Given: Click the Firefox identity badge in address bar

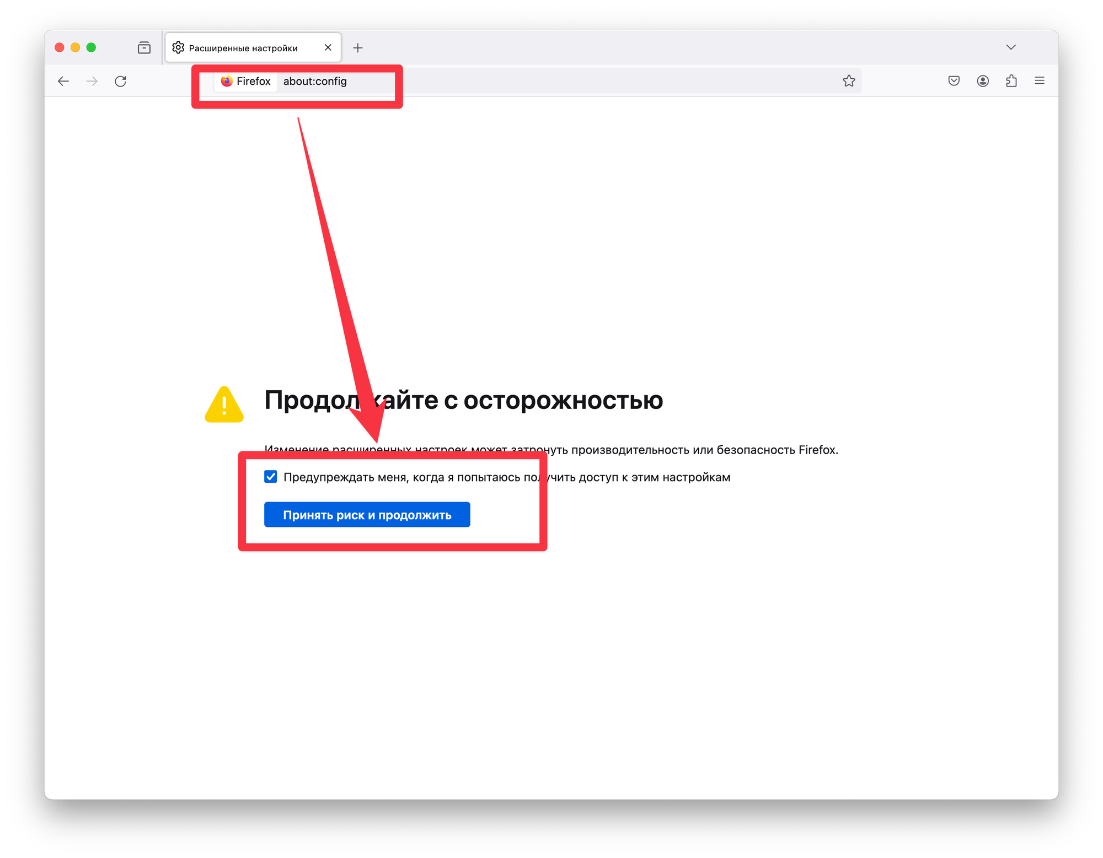Looking at the screenshot, I should pyautogui.click(x=246, y=81).
